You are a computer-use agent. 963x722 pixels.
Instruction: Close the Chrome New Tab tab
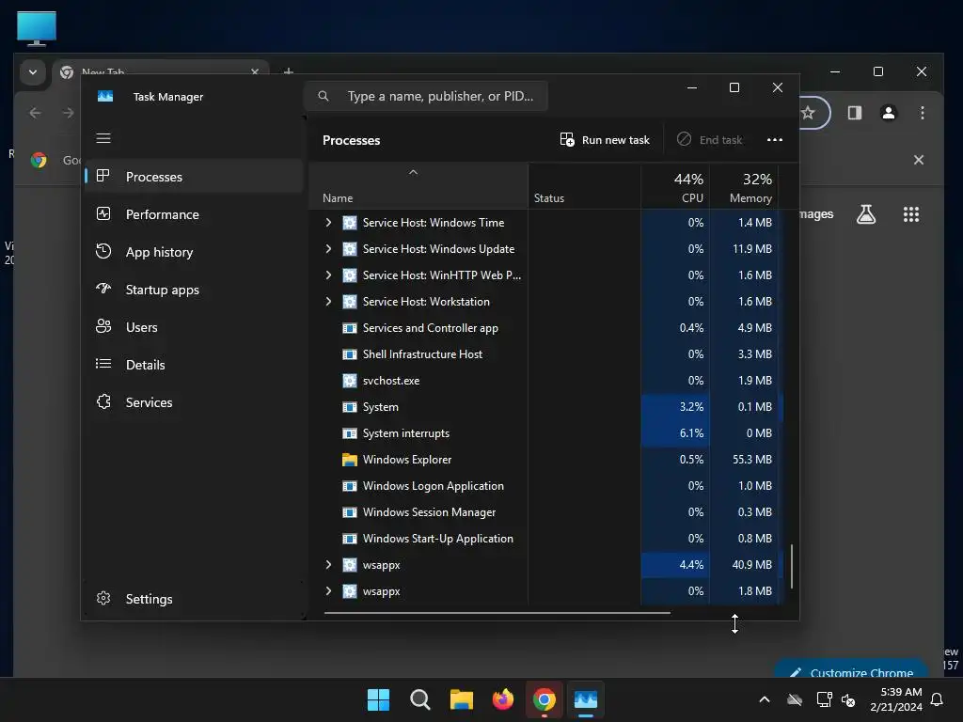coord(255,71)
